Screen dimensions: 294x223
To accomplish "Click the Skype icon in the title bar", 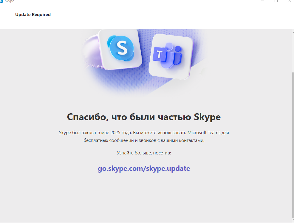I will tap(1, 1).
